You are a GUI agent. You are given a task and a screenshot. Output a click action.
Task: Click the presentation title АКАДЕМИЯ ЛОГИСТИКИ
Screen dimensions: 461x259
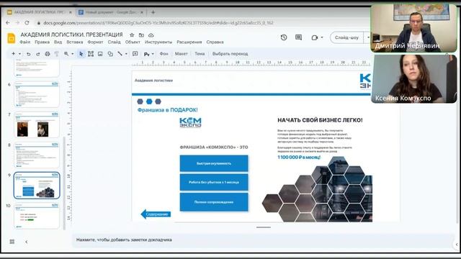(71, 35)
